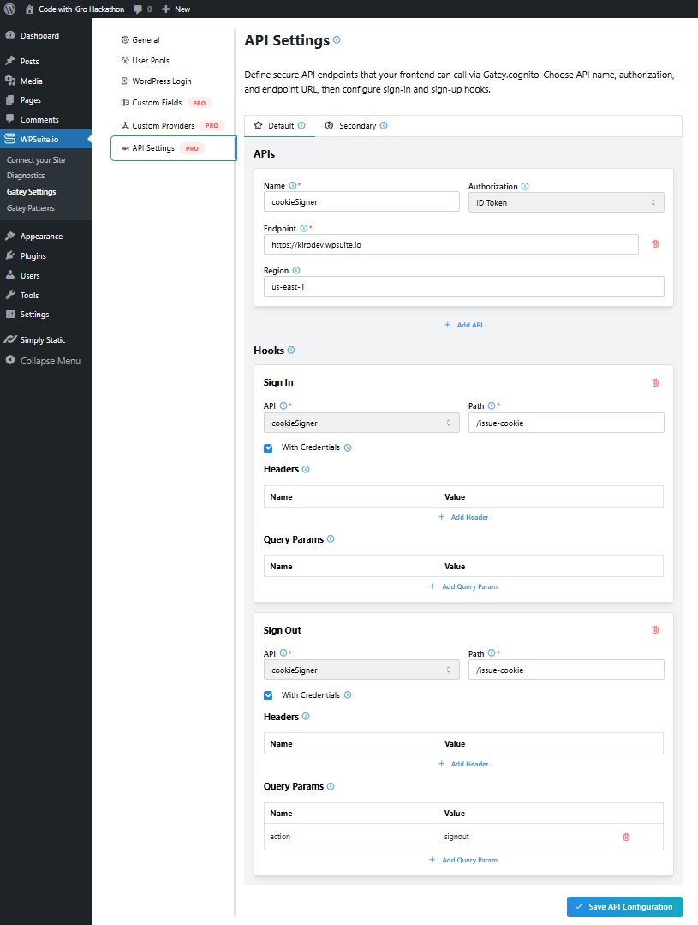698x925 pixels.
Task: Click the WordPress logo in admin bar
Action: 9,9
